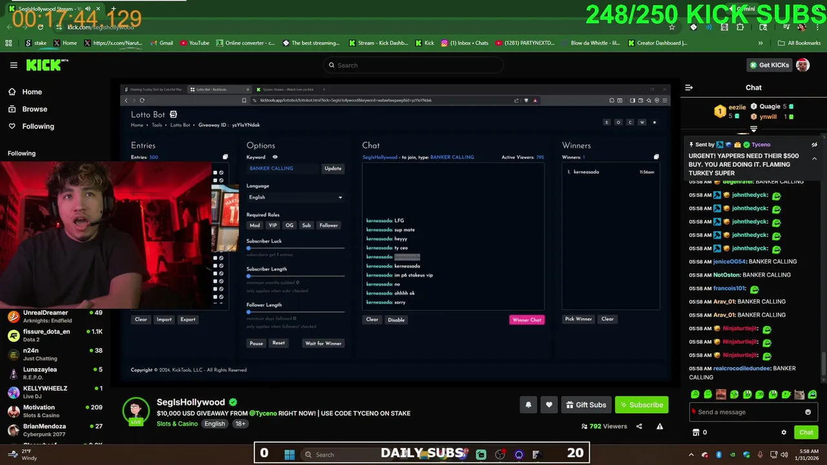Open All Bookmarks folder
The image size is (827, 465).
tap(799, 43)
